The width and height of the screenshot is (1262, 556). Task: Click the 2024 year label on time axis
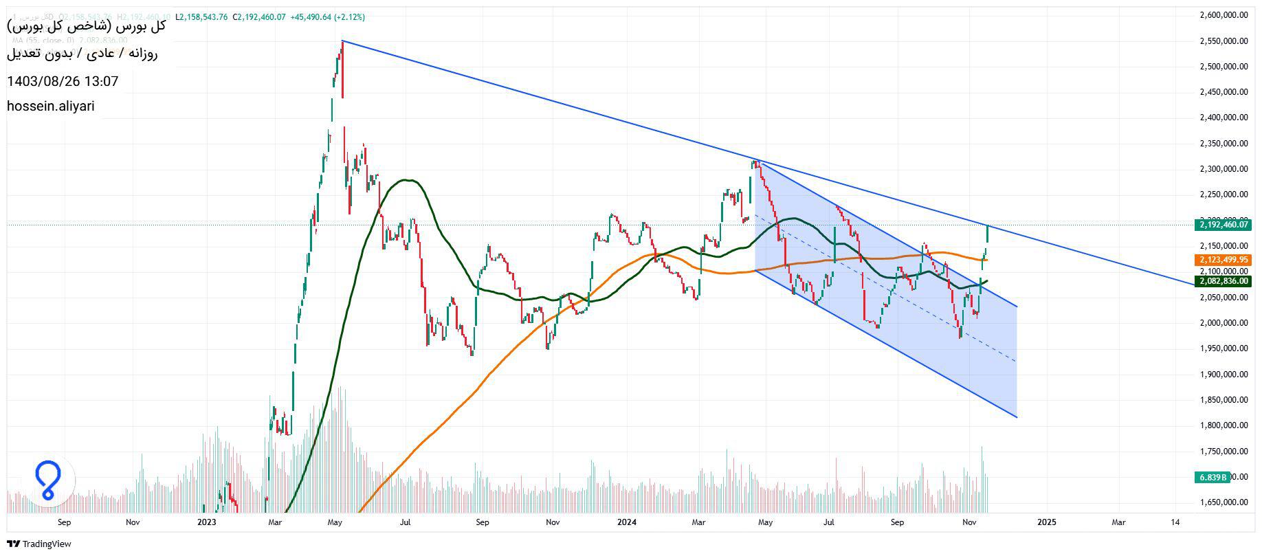pos(626,522)
